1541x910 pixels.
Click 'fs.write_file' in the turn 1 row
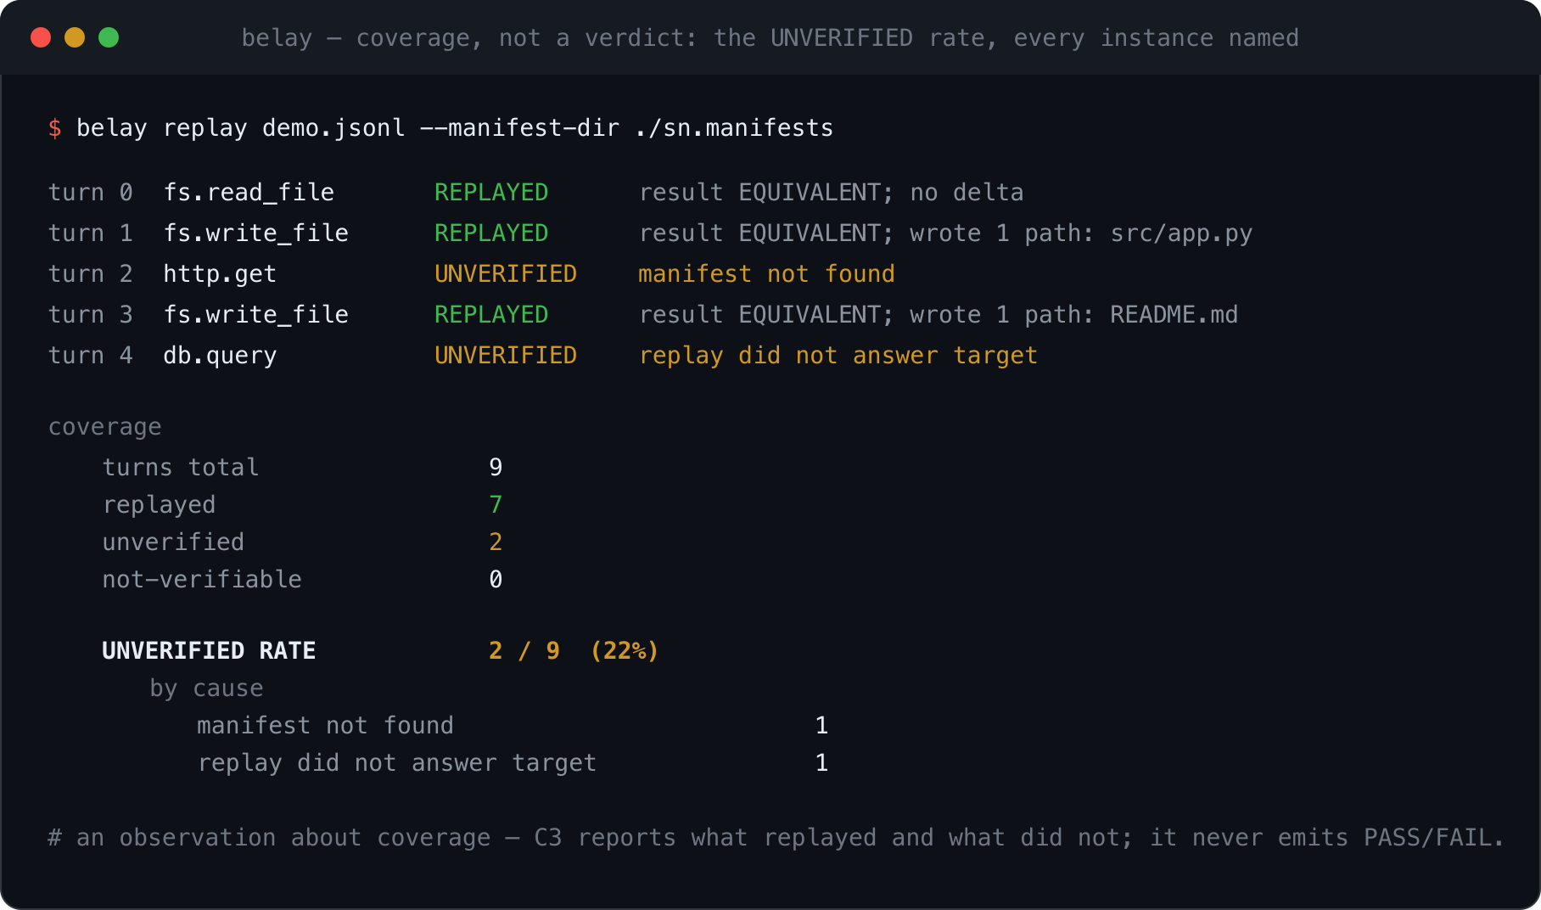click(255, 233)
